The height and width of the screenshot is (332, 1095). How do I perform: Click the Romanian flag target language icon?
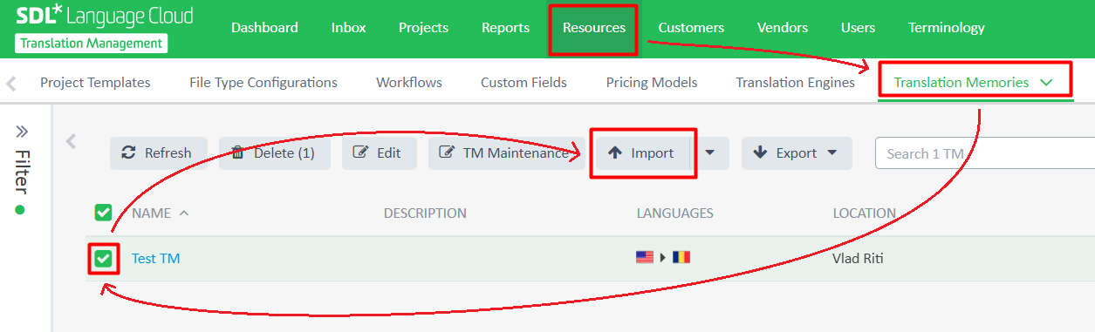tap(681, 257)
